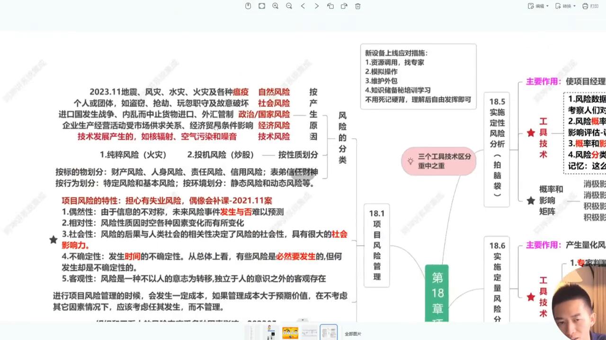606x340 pixels.
Task: Zoom in using the magnifier-plus icon
Action: (x=275, y=6)
